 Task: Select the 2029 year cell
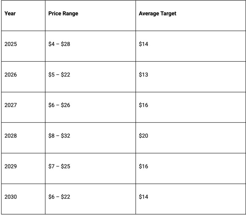11,166
